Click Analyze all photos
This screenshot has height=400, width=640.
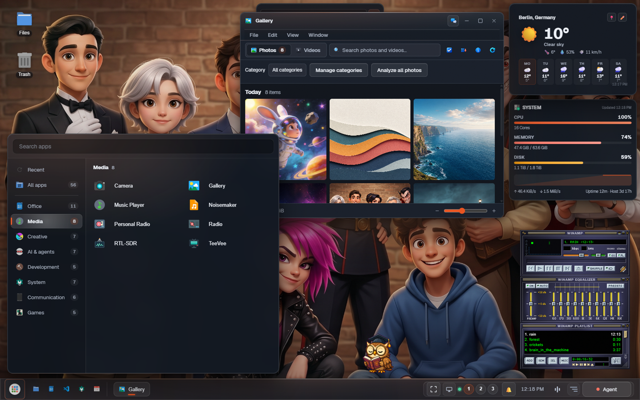[x=399, y=70]
